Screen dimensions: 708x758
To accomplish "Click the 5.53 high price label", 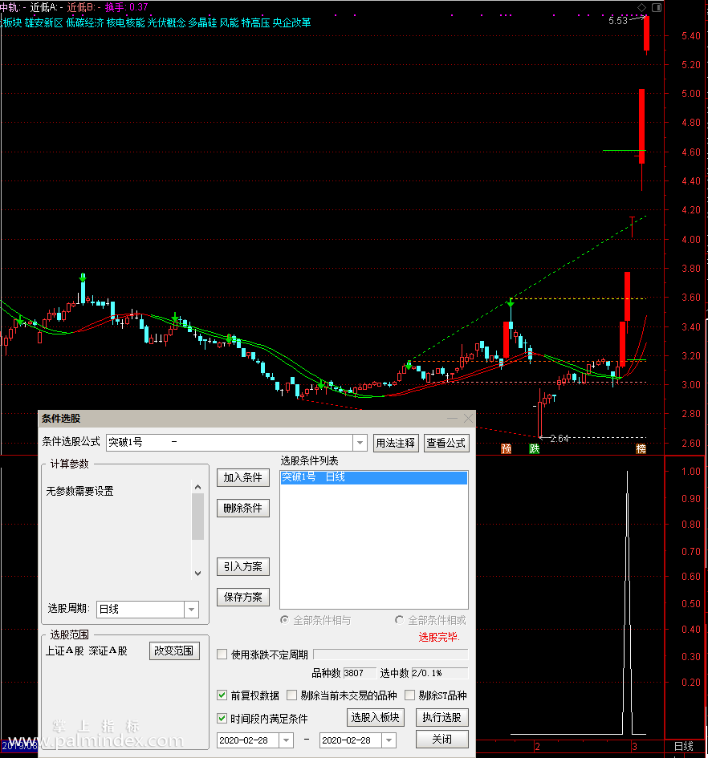I will 618,21.
